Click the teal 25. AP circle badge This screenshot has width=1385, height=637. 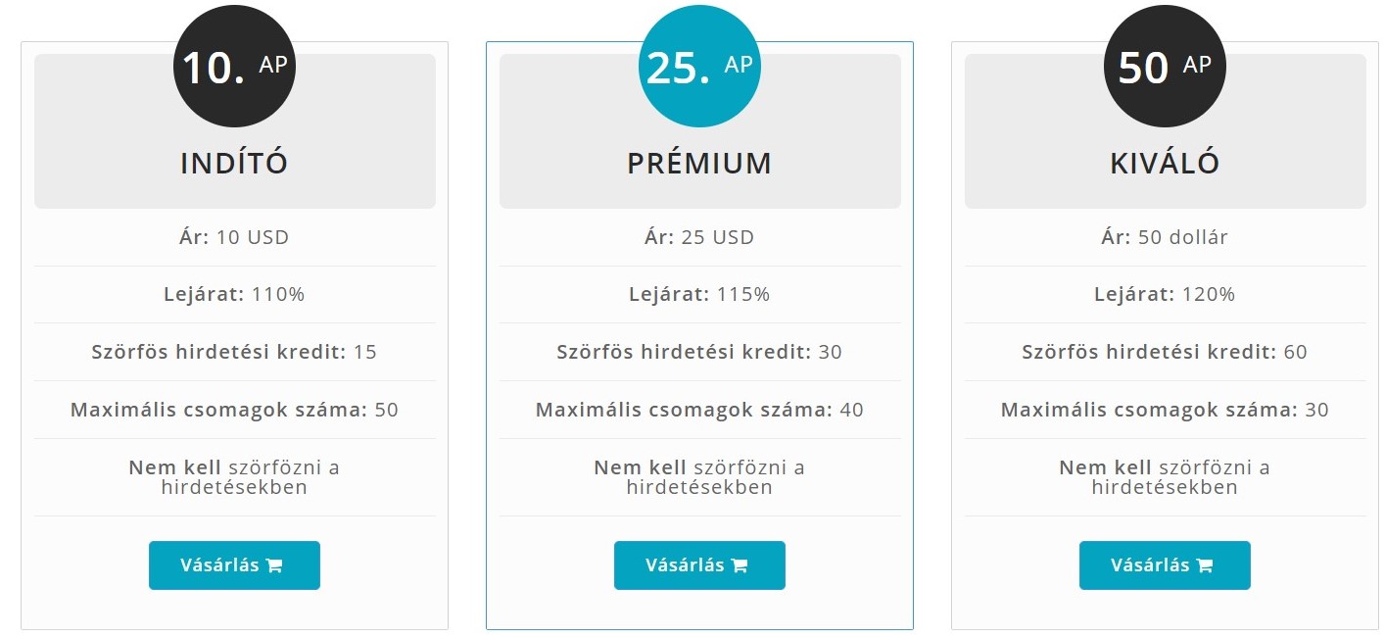coord(699,67)
